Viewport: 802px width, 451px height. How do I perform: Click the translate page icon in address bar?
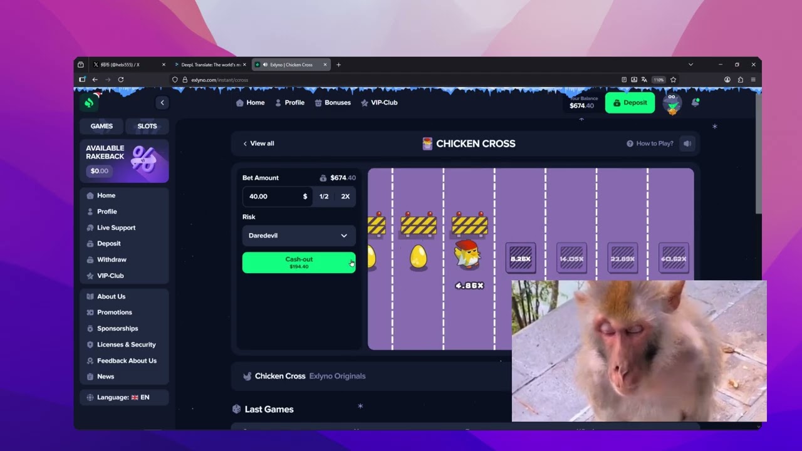click(x=644, y=80)
